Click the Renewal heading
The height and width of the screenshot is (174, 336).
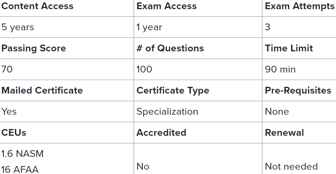pos(284,133)
